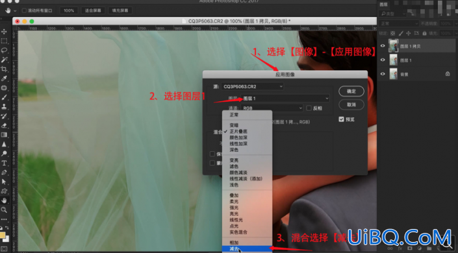
Task: Click the swap colors arrow icon
Action: coord(7,228)
